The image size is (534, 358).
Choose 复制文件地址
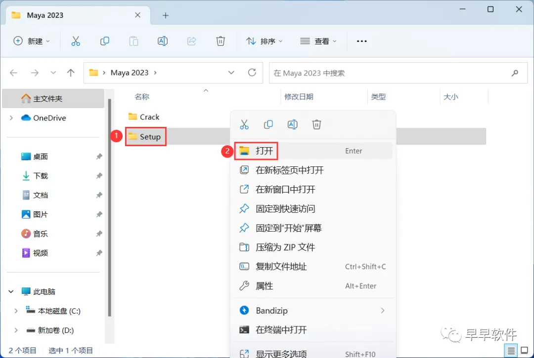[313, 267]
